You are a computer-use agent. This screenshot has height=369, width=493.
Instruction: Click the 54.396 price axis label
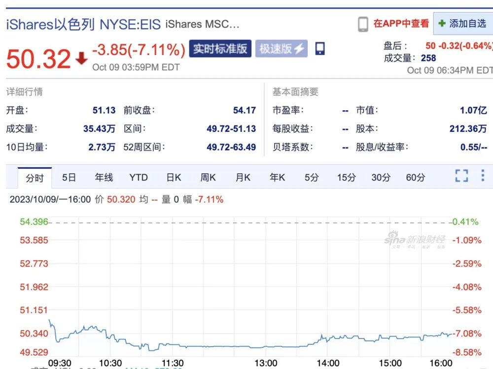point(34,222)
